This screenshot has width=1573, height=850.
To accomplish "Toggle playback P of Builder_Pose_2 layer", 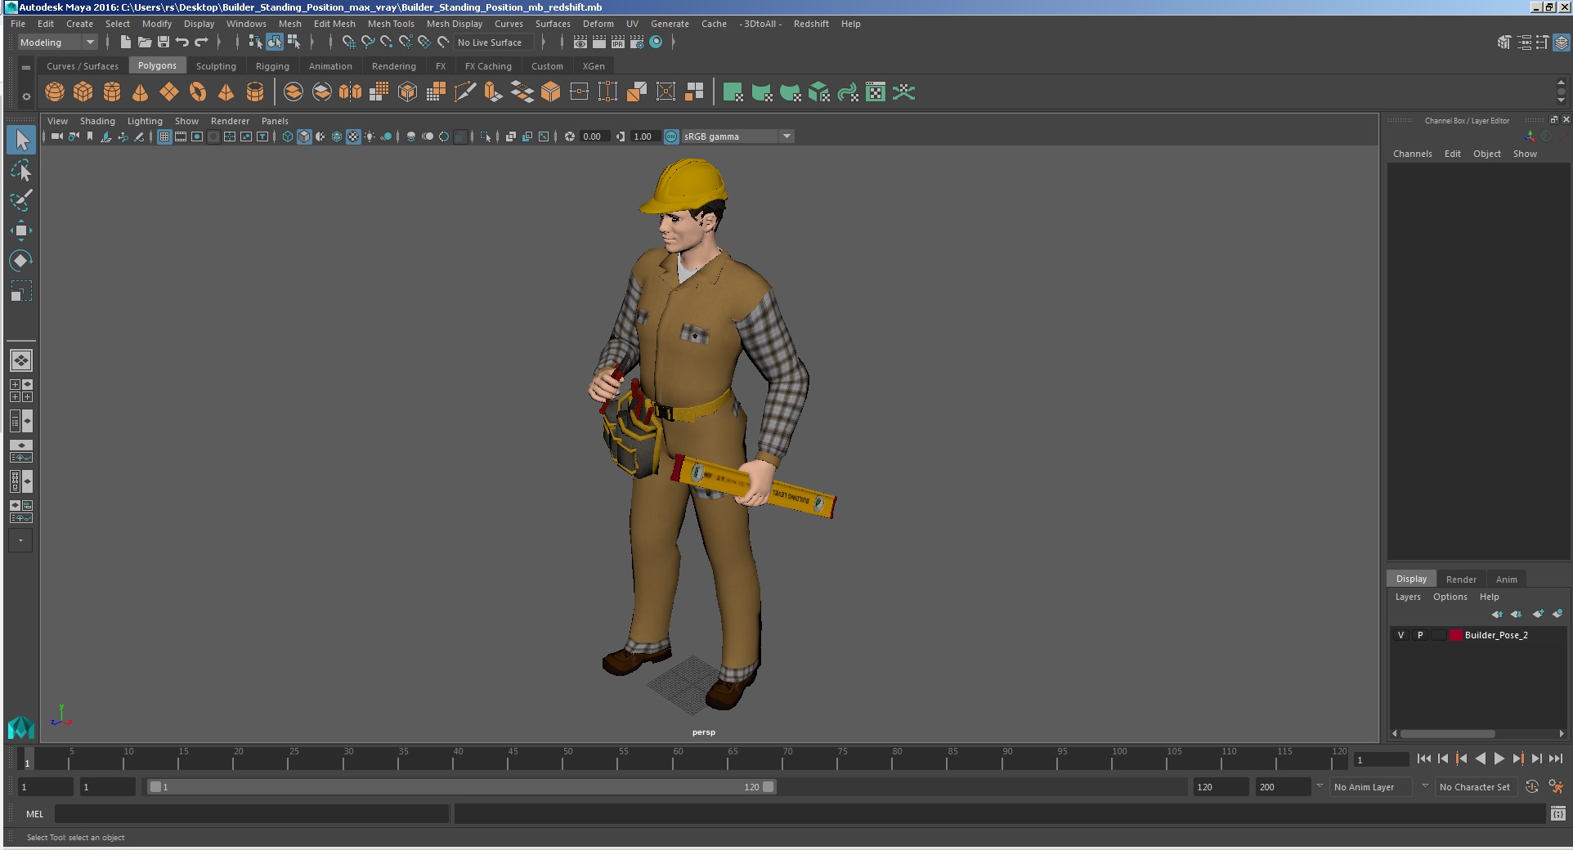I will (1420, 635).
